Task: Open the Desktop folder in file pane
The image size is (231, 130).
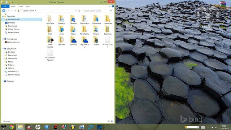Action: 73,19
